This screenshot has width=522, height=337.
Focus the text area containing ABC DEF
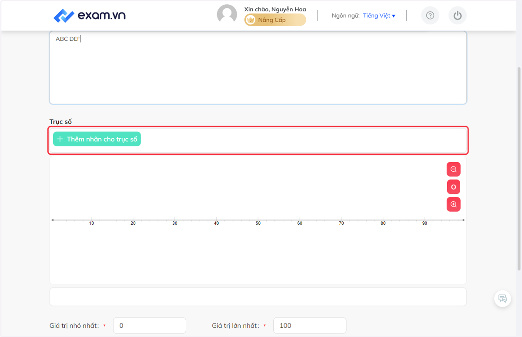click(258, 67)
